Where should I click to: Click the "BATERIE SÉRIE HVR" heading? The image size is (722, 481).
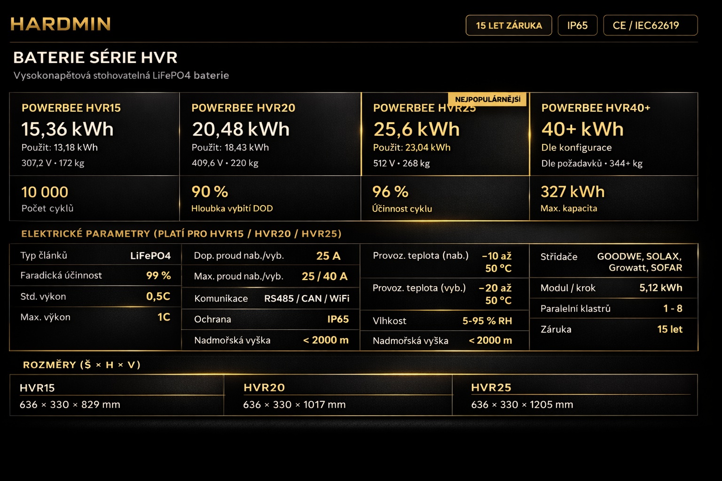pyautogui.click(x=95, y=57)
